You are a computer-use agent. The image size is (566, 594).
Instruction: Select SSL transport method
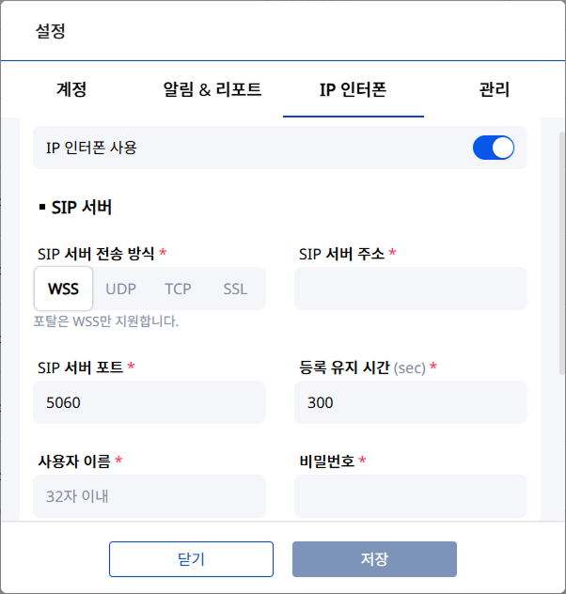[x=235, y=289]
